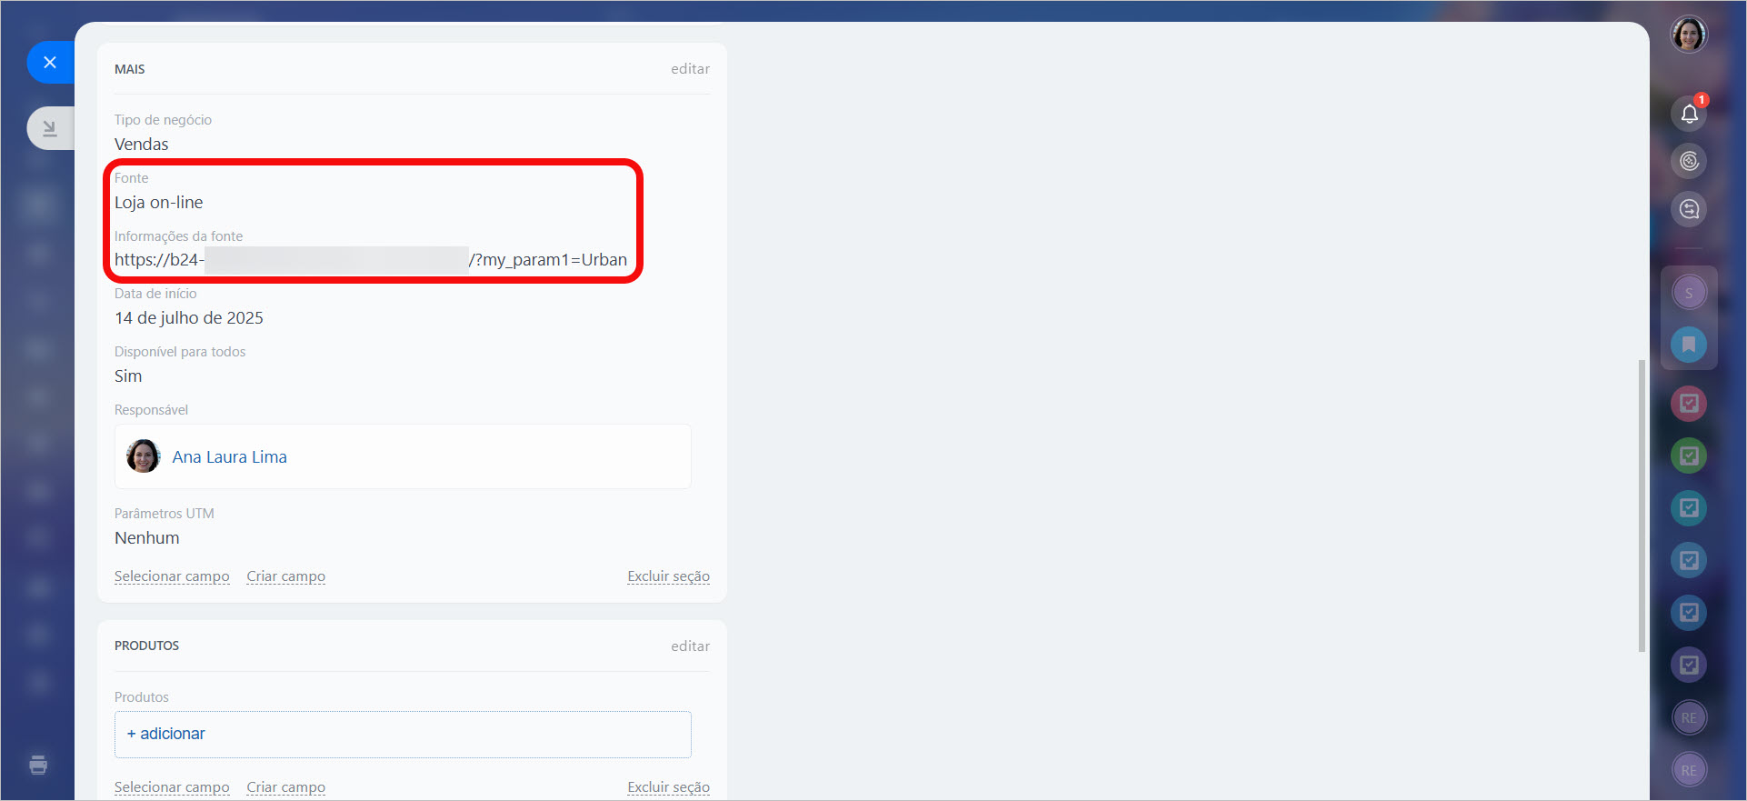Click Criar campo under Produtos
The width and height of the screenshot is (1747, 801).
tap(285, 787)
